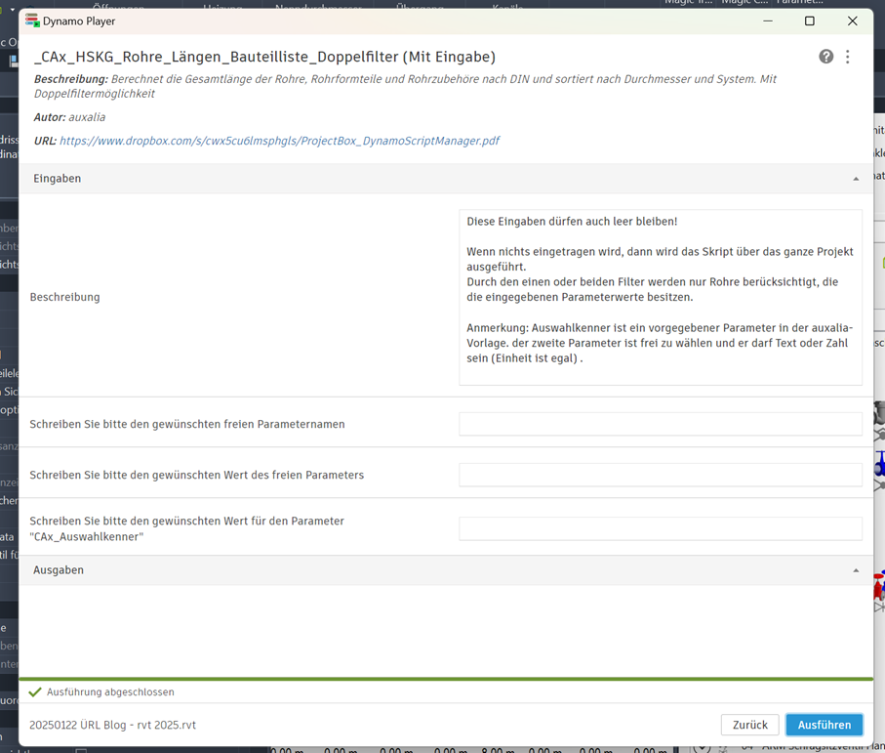Close the Dynamo Player window
885x753 pixels.
pyautogui.click(x=852, y=21)
